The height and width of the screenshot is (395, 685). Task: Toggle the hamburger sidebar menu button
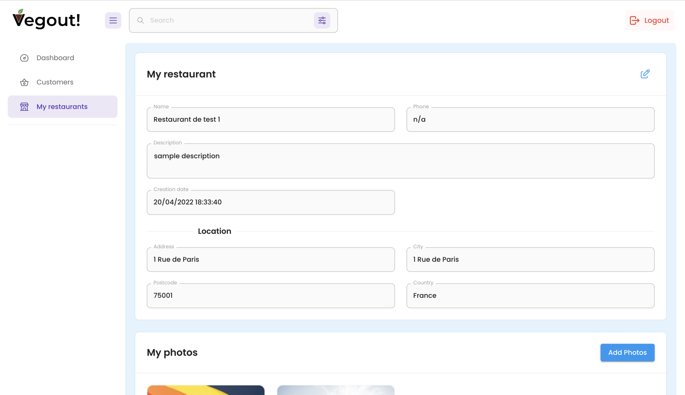(113, 20)
